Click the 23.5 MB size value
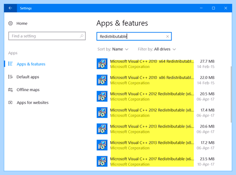Image resolution: width=236 pixels, height=175 pixels. click(x=207, y=159)
